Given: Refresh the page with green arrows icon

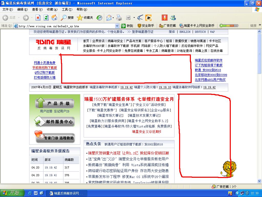Looking at the screenshot, I should pyautogui.click(x=46, y=18).
